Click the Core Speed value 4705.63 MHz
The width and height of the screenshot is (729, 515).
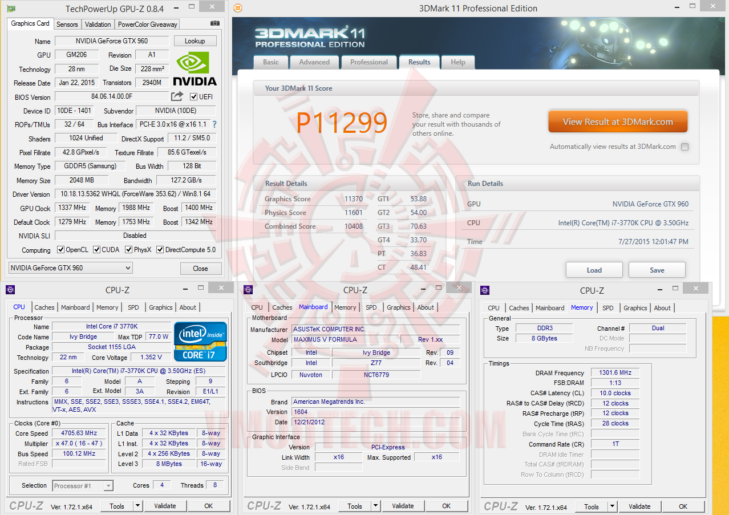tap(80, 433)
